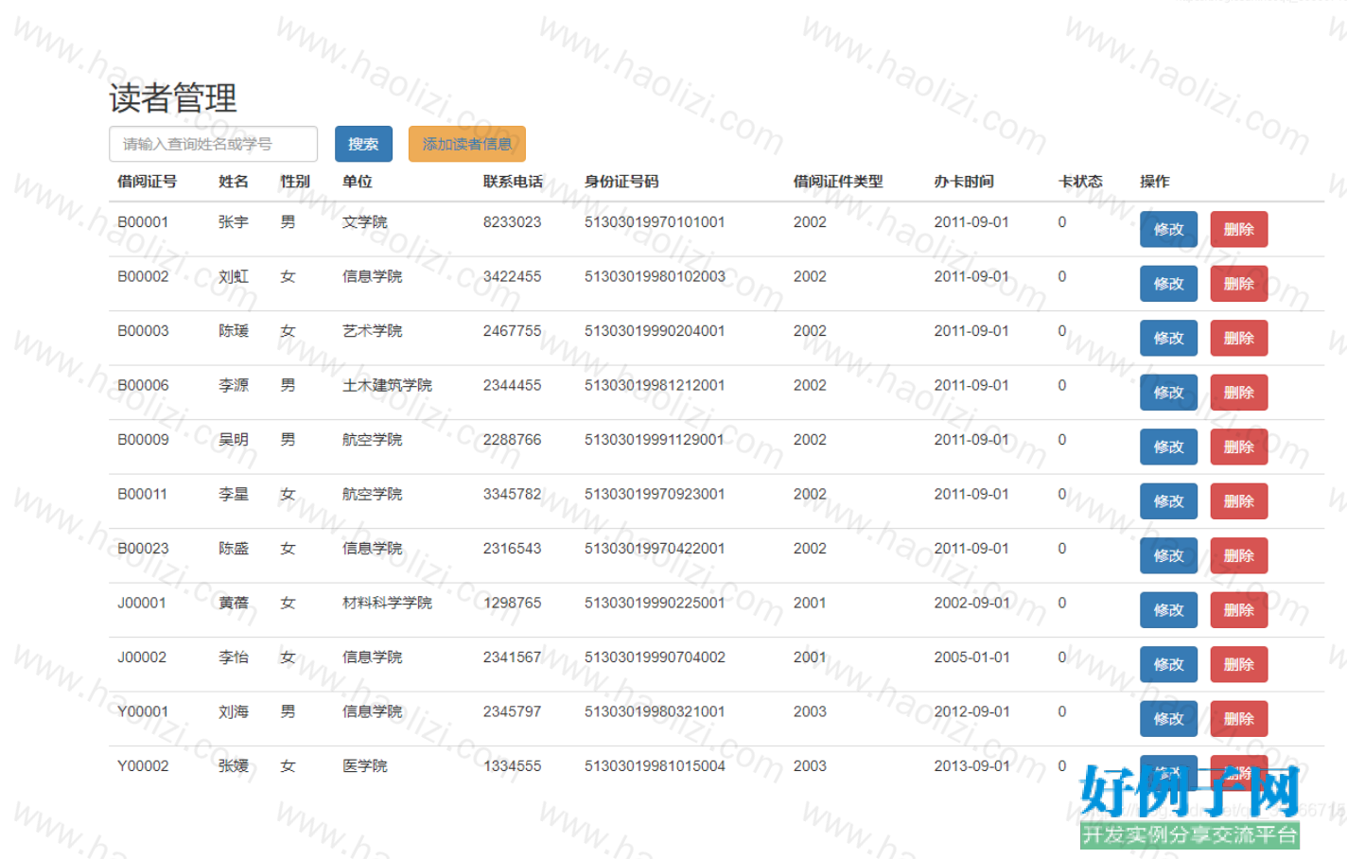Screen dimensions: 1347x859
Task: Click 删除 in row B00011
Action: point(1239,501)
